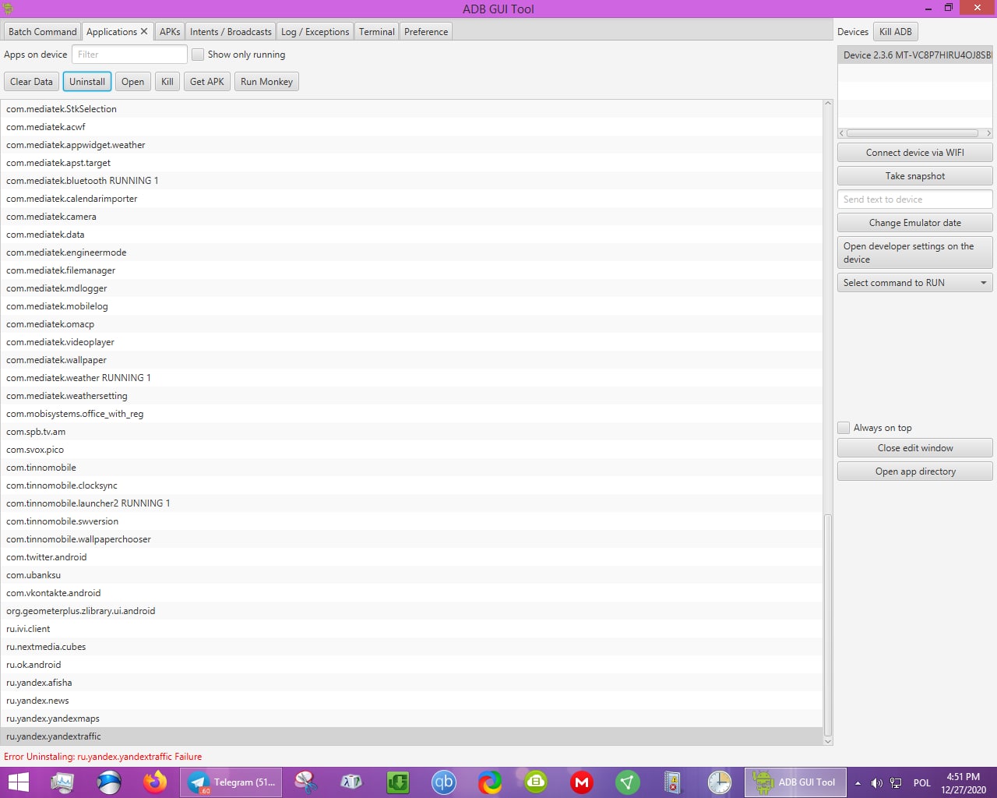997x798 pixels.
Task: Show hidden system tray icons
Action: coord(858,783)
